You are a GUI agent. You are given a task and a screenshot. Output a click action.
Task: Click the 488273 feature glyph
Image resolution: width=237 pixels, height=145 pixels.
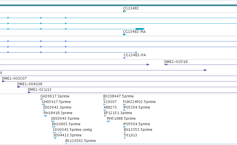105,110
